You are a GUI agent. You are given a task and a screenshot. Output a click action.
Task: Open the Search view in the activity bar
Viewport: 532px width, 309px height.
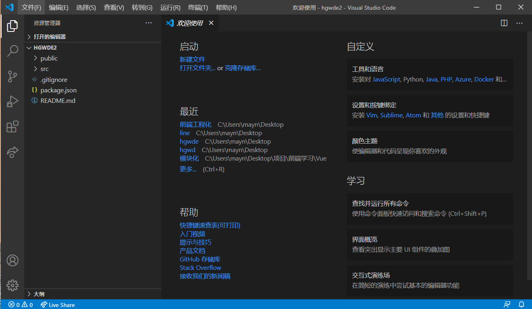(x=13, y=51)
